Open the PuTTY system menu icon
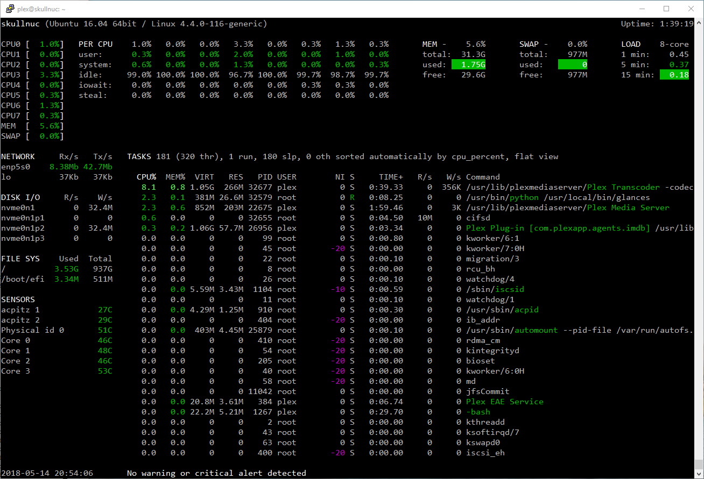704x479 pixels. [x=10, y=9]
